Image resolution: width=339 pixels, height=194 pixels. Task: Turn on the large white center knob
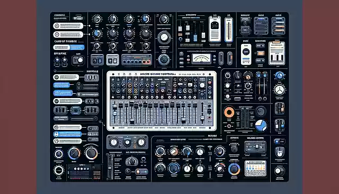point(164,38)
